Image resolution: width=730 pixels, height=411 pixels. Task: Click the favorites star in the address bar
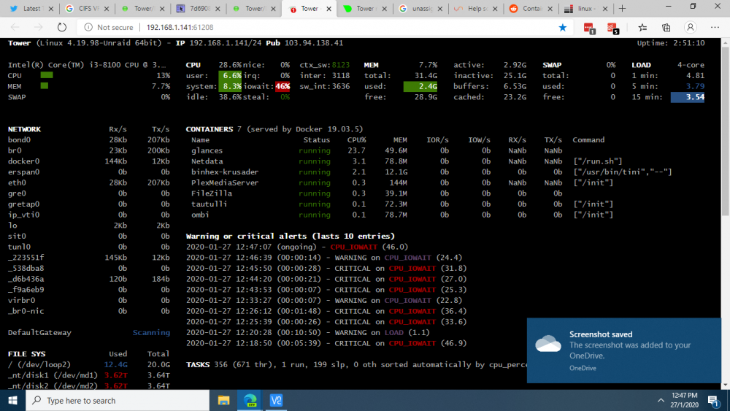coord(562,28)
